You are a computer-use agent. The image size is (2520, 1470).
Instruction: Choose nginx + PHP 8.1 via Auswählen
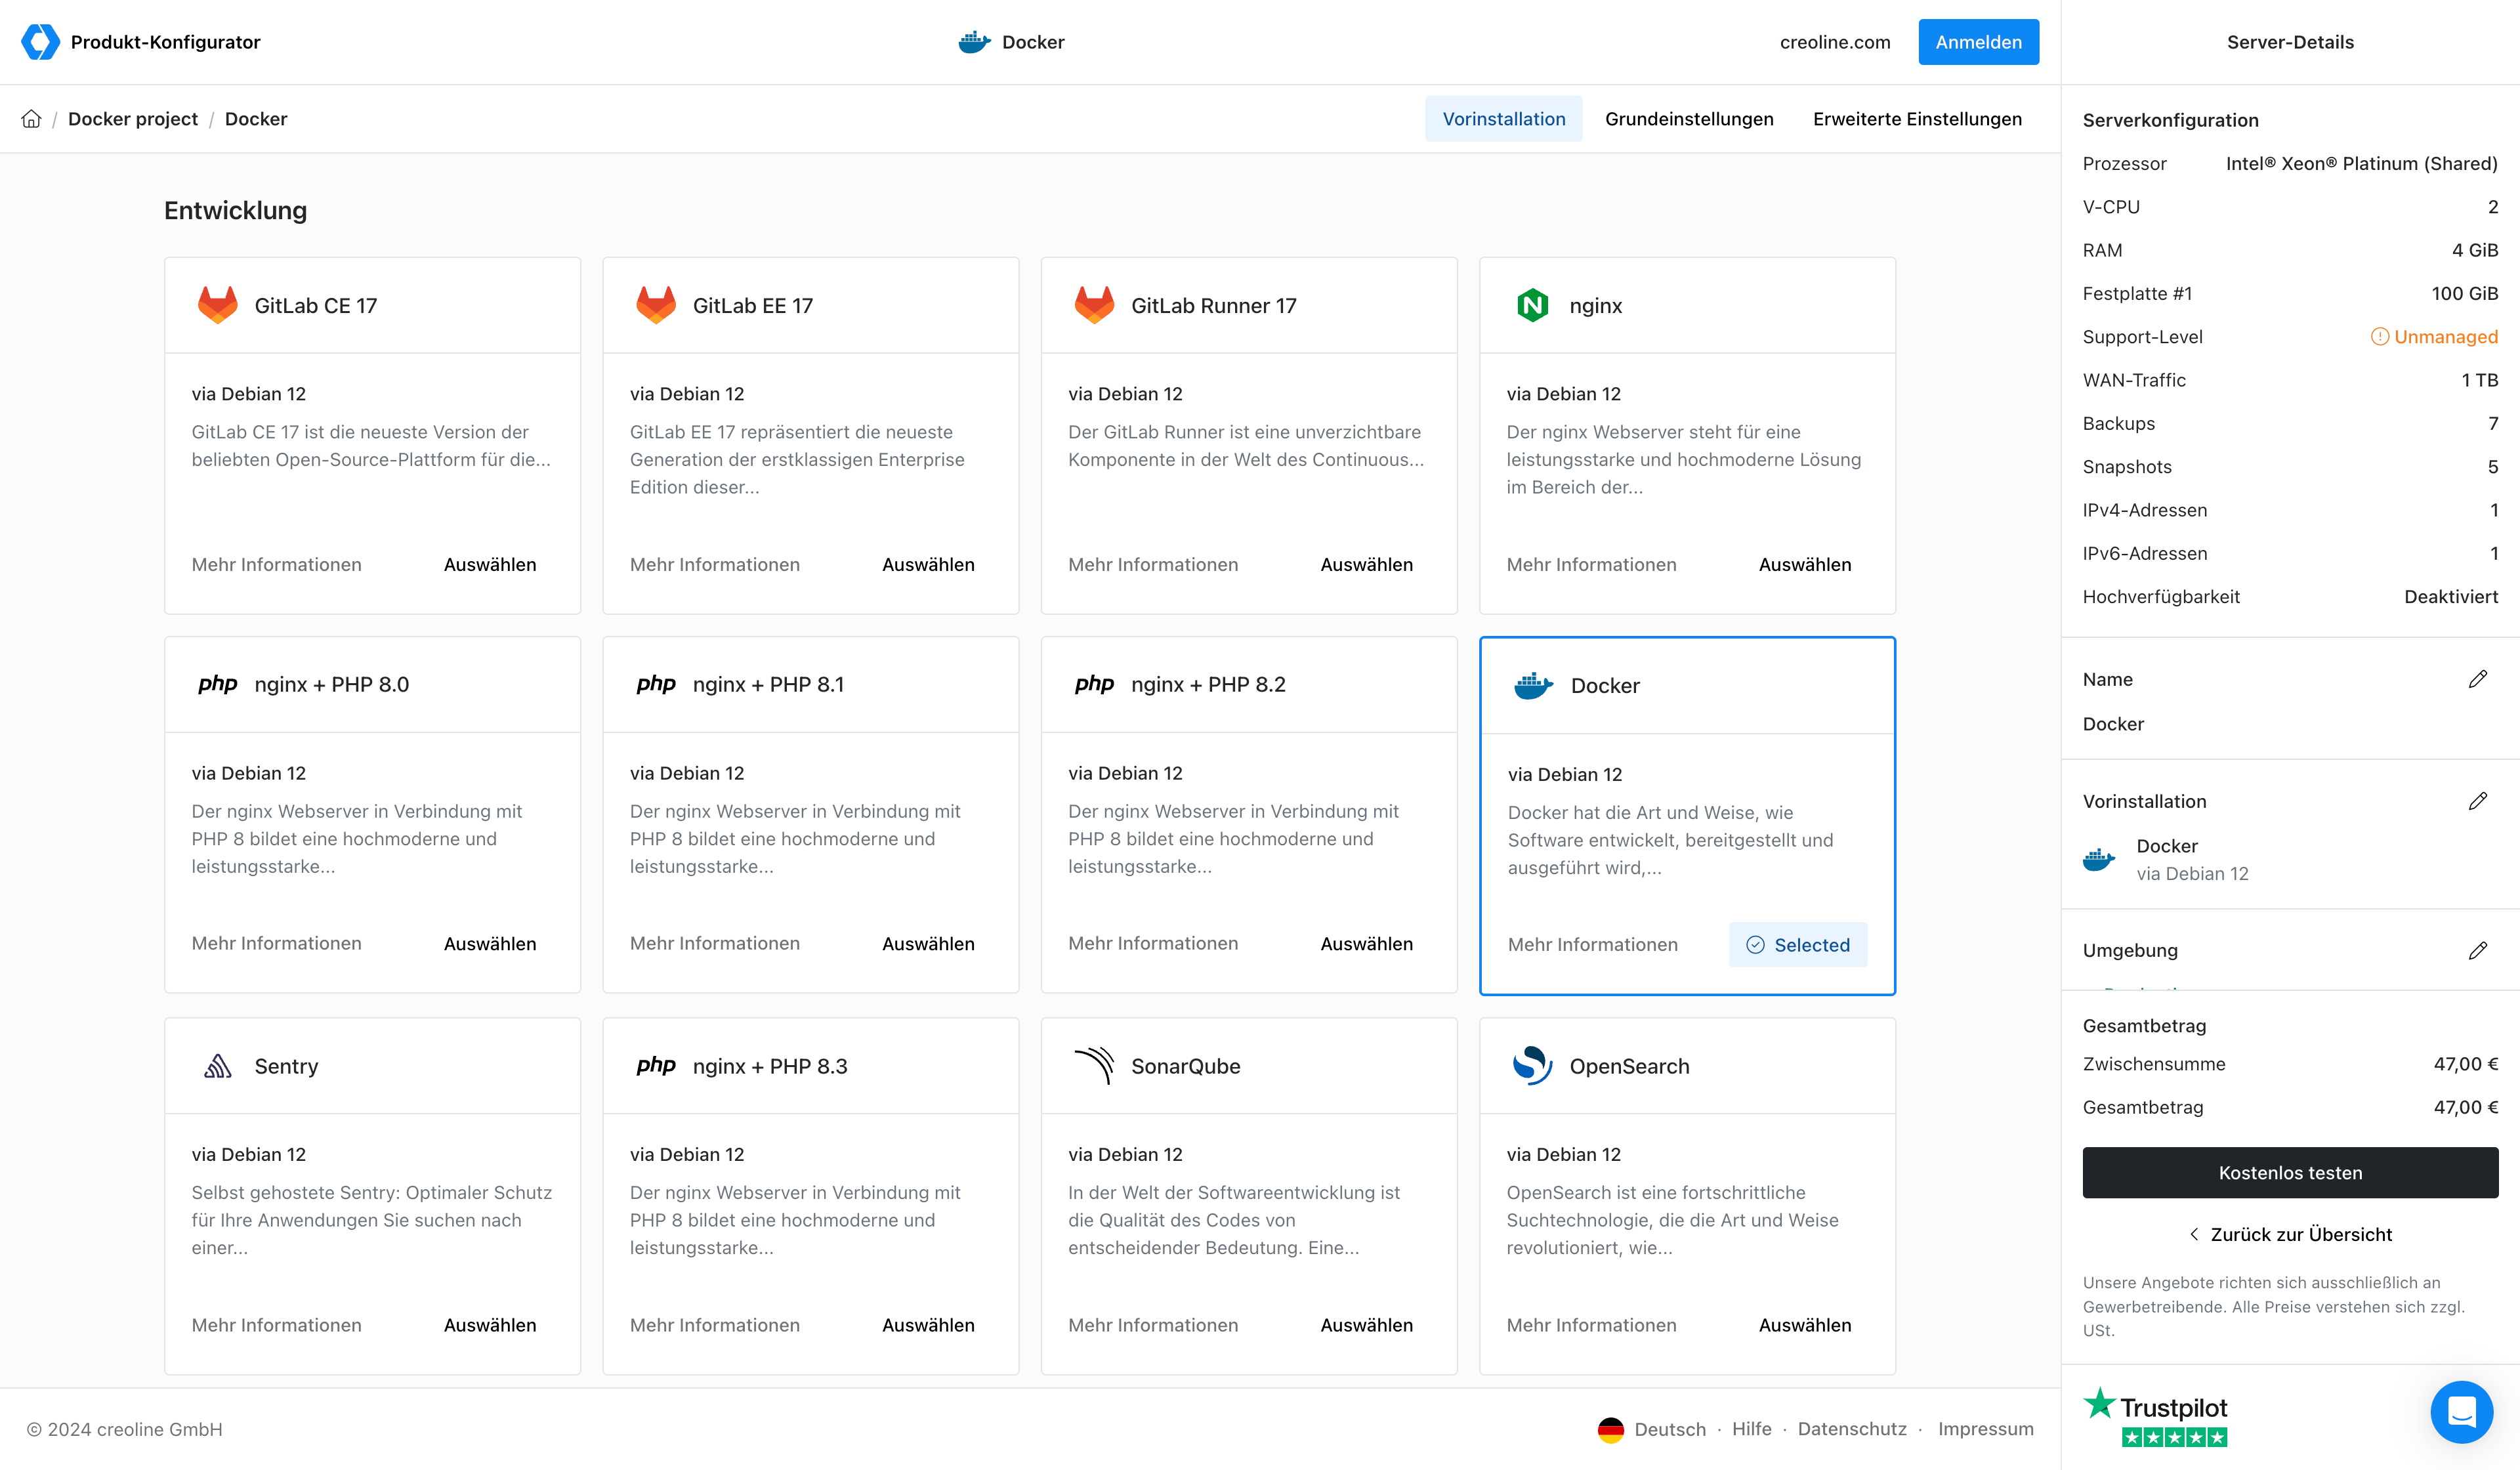point(928,944)
